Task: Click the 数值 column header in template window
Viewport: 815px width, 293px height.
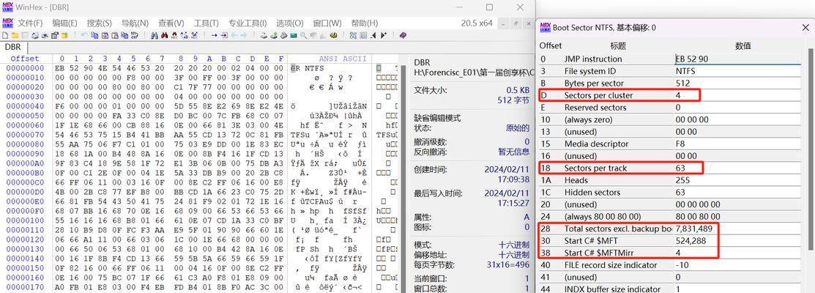Action: pyautogui.click(x=743, y=45)
